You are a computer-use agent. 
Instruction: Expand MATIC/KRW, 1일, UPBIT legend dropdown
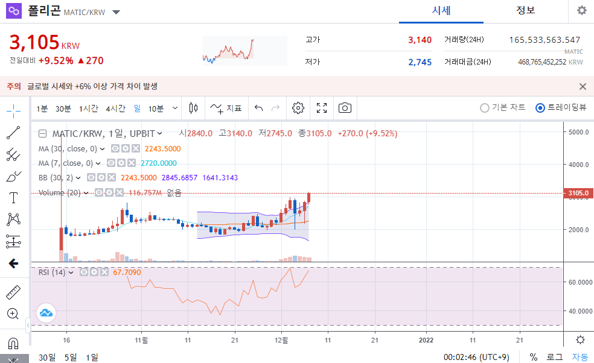click(x=159, y=134)
